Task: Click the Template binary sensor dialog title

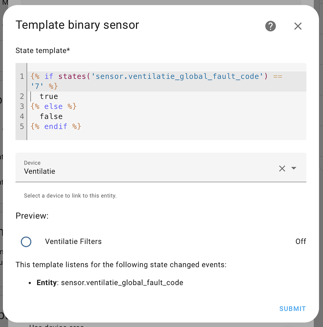Action: 78,25
